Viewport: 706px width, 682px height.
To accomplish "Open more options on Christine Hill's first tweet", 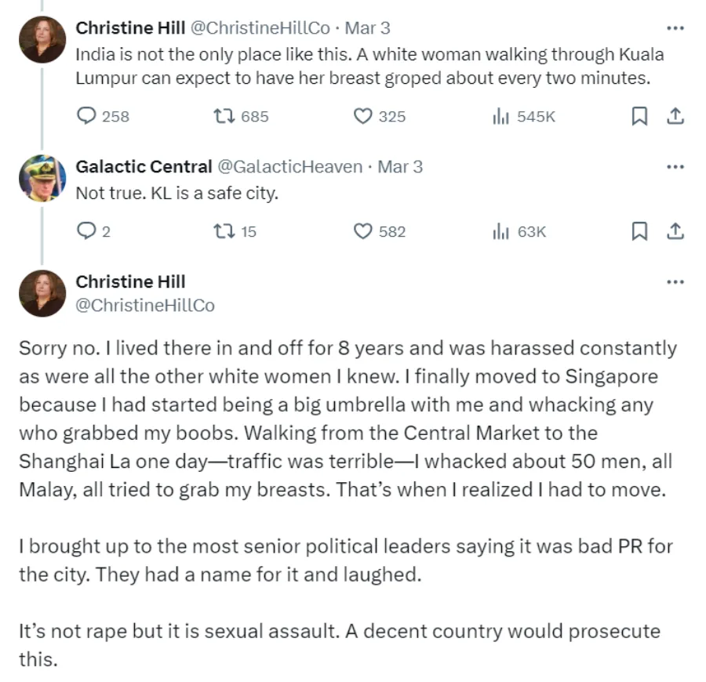I will (675, 28).
